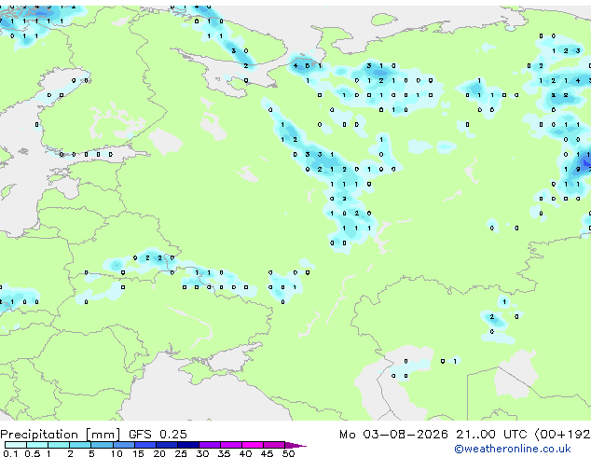Click the '10' legend scale value
Viewport: 591px width, 457px height.
coord(117,453)
